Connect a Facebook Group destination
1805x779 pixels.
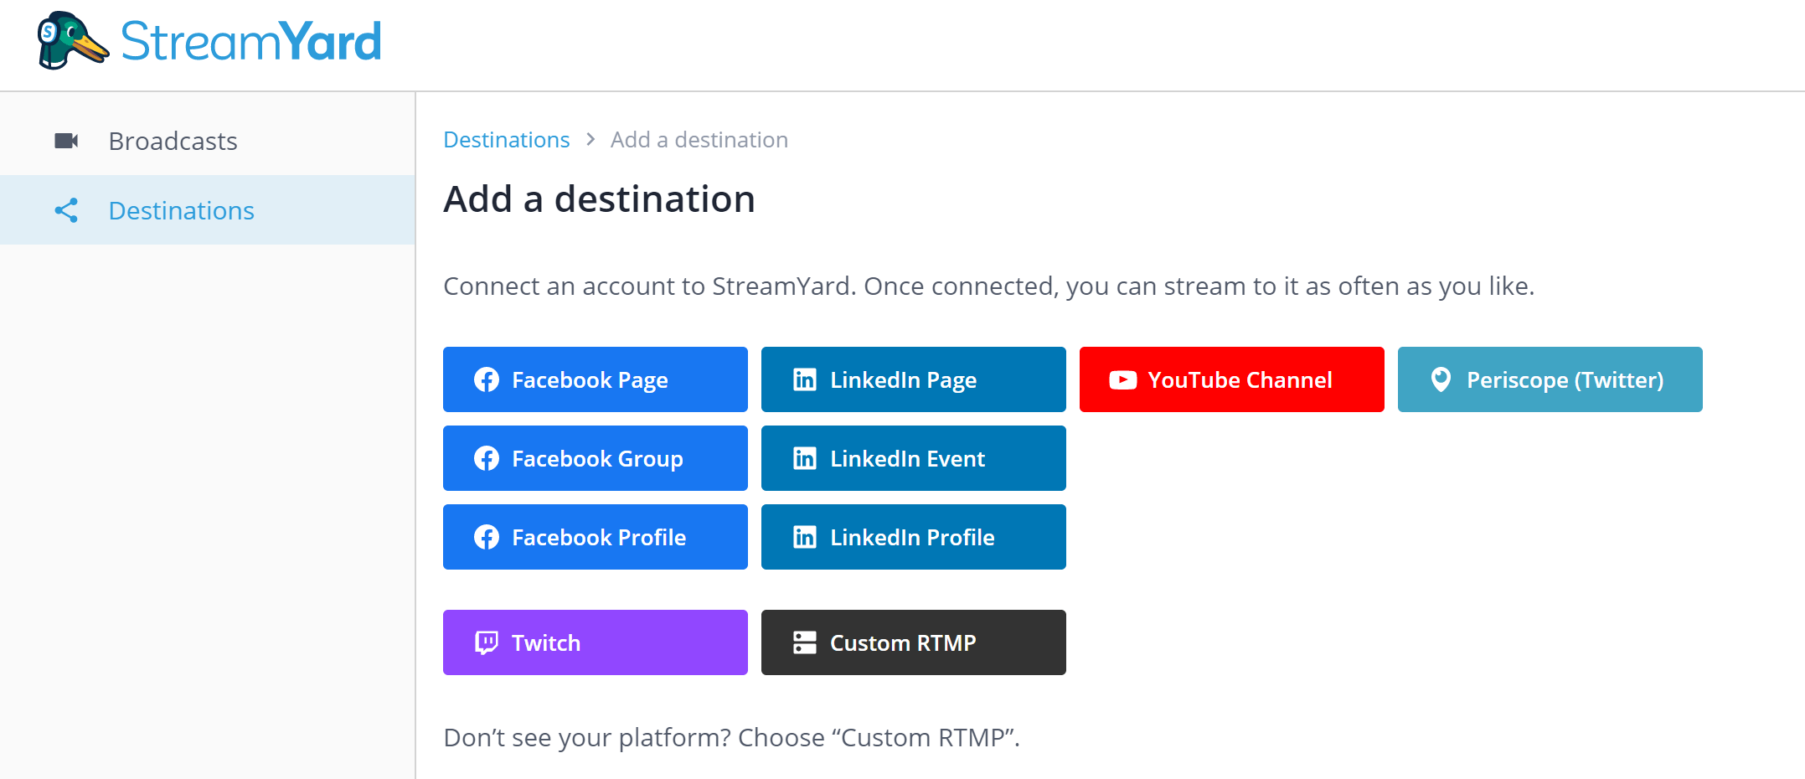click(x=596, y=458)
